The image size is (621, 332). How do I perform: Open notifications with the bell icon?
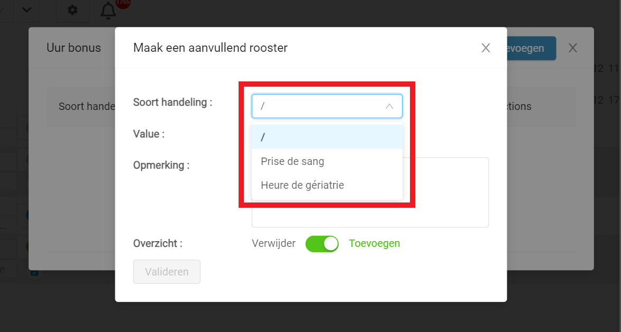coord(108,10)
